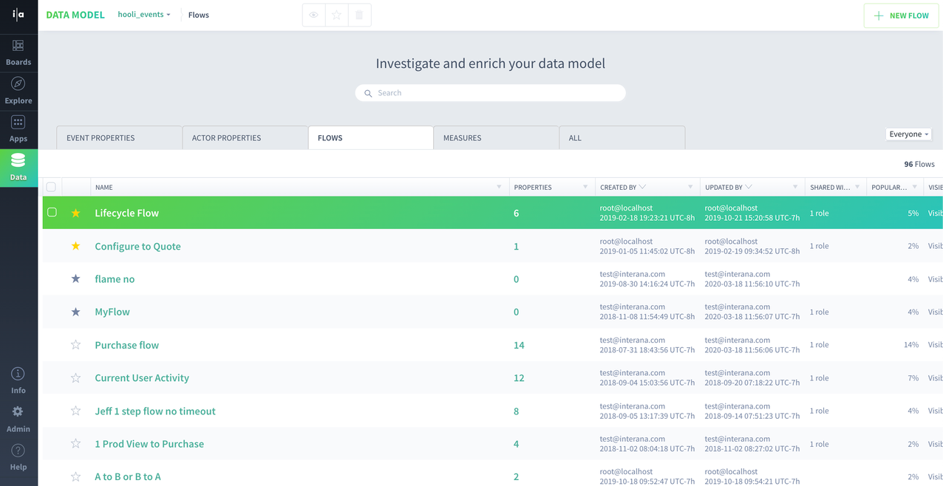Open Admin settings gear

pyautogui.click(x=18, y=411)
